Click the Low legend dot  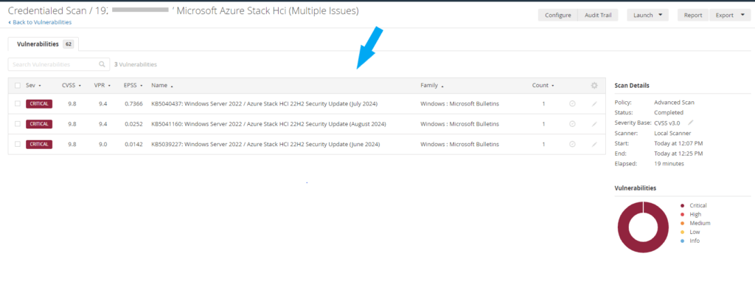pos(682,232)
